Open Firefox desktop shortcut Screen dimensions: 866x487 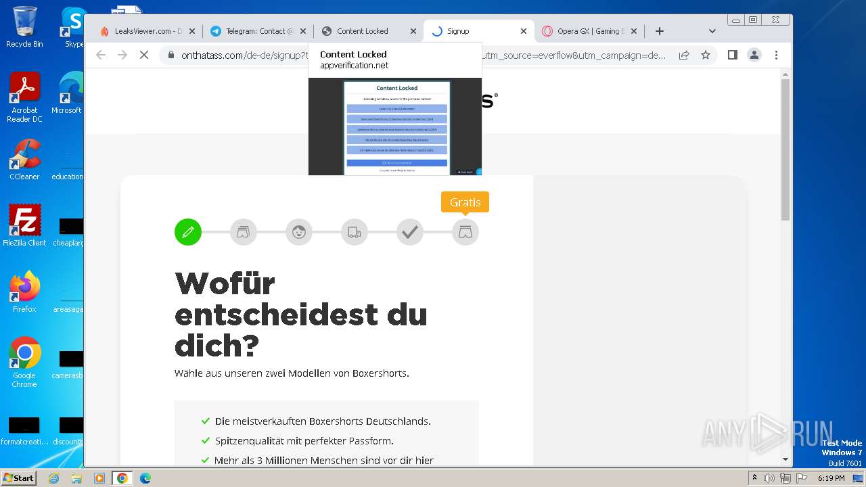coord(24,292)
